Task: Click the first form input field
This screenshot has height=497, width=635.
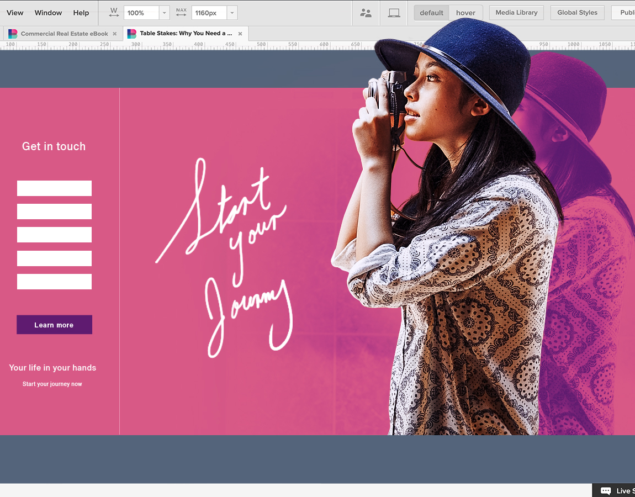Action: 54,188
